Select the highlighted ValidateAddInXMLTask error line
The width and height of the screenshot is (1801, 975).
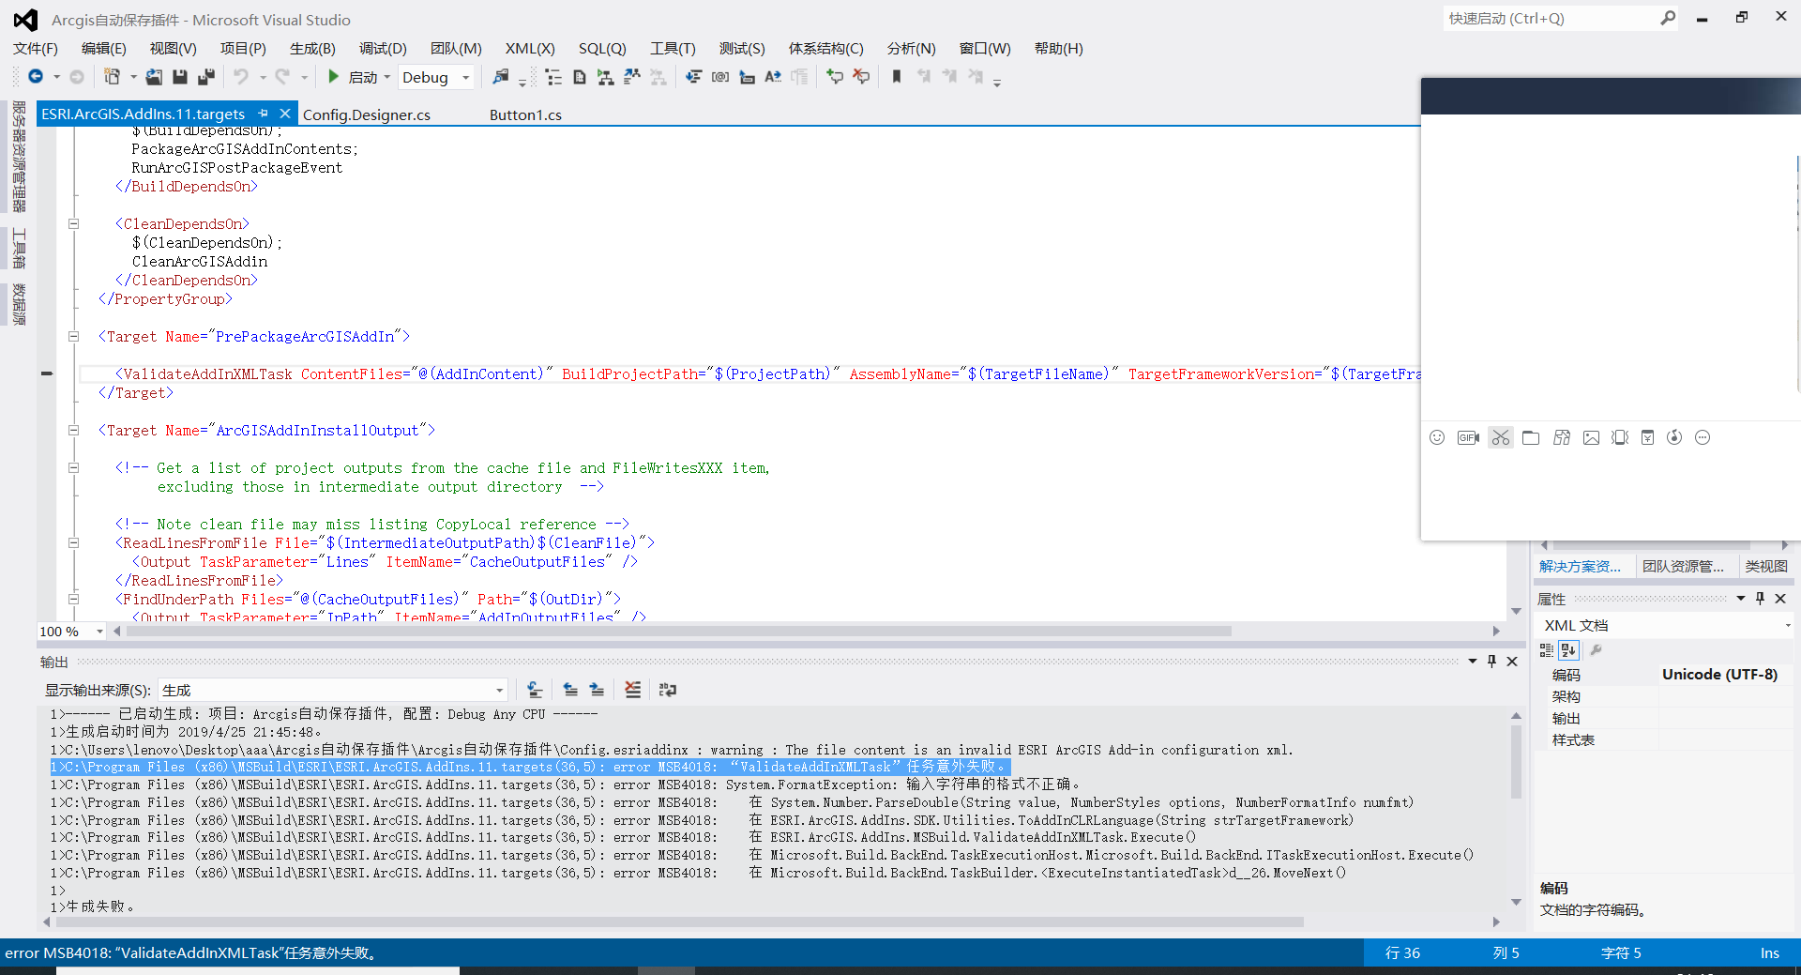coord(530,768)
